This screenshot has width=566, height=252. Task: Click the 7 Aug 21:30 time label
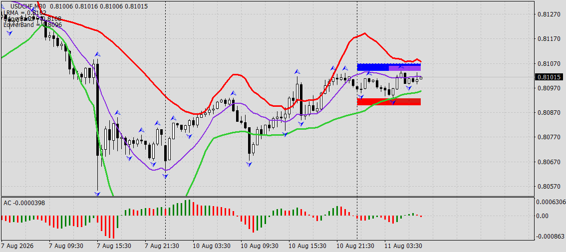click(x=162, y=246)
